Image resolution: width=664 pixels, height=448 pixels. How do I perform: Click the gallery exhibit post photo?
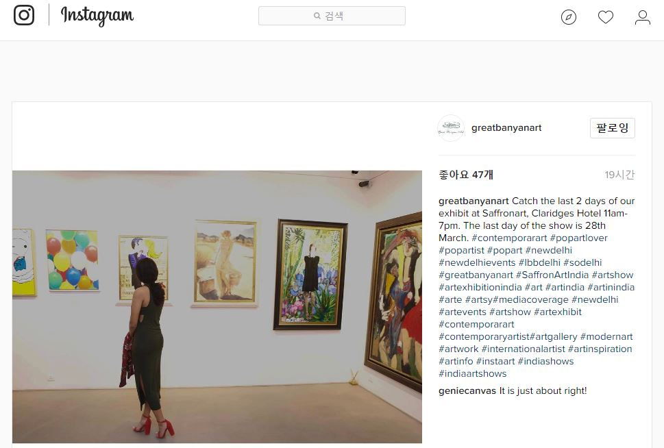217,307
